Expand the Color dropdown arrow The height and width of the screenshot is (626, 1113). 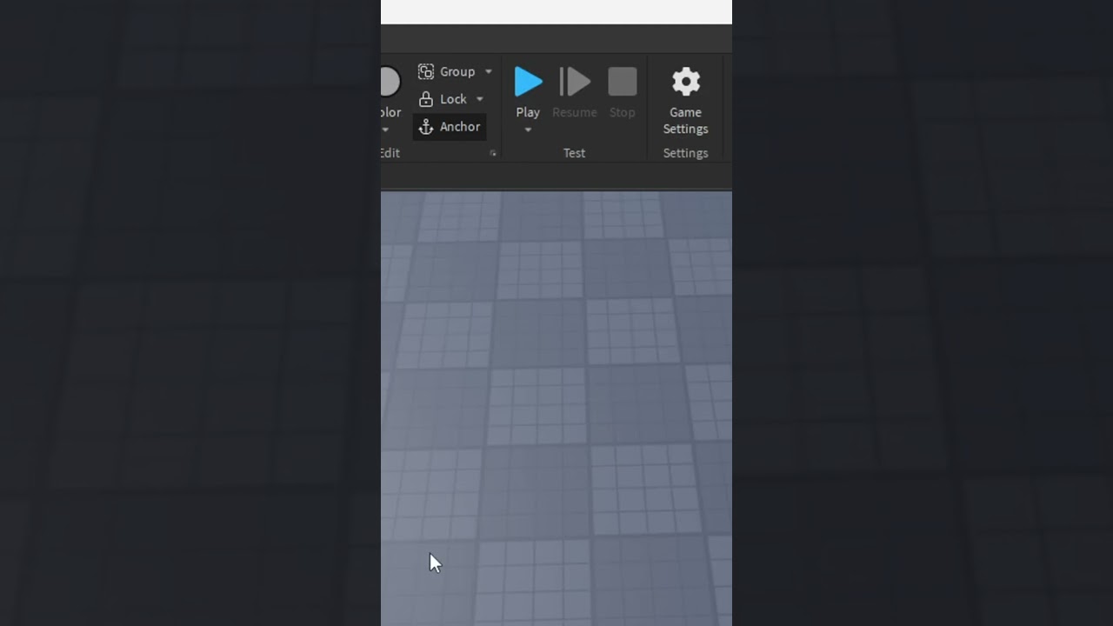coord(385,130)
